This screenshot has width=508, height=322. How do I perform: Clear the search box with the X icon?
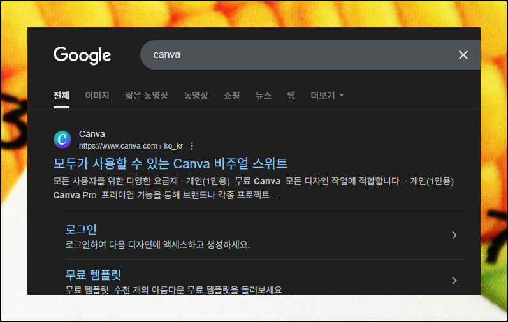tap(463, 55)
